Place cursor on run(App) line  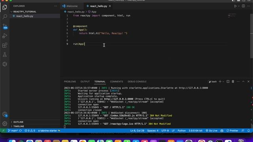pyautogui.click(x=79, y=44)
